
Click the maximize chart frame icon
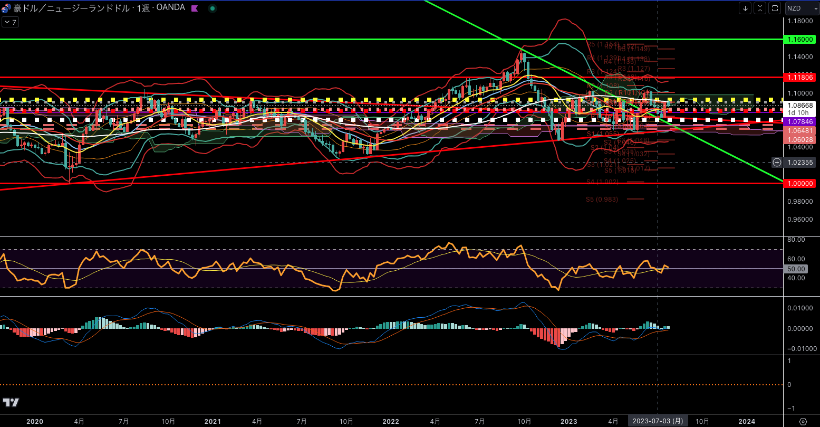coord(775,8)
